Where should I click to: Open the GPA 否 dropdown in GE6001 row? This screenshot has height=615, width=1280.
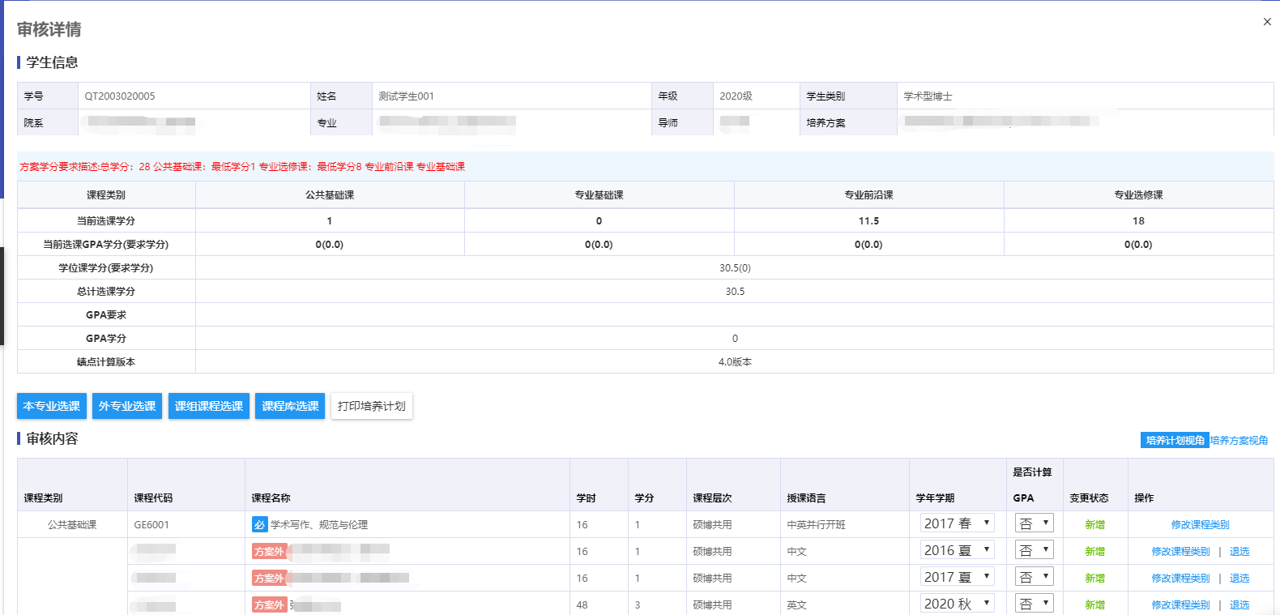1034,524
